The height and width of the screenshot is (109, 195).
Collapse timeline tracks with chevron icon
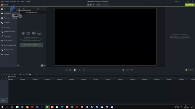[6, 79]
